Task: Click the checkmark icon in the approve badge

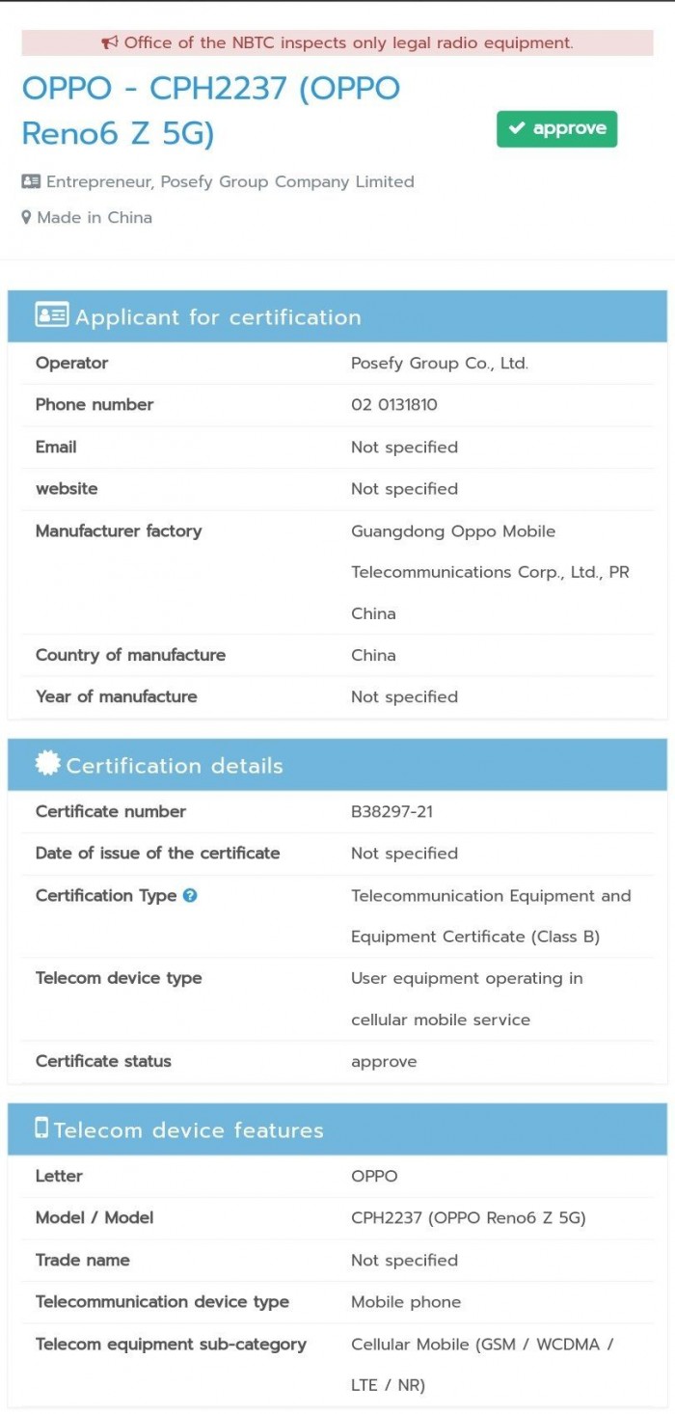Action: (518, 129)
